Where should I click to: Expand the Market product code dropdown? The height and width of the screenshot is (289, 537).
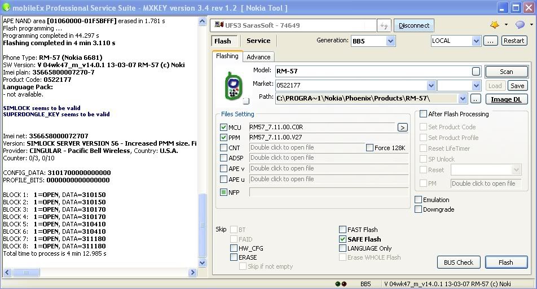tap(431, 86)
